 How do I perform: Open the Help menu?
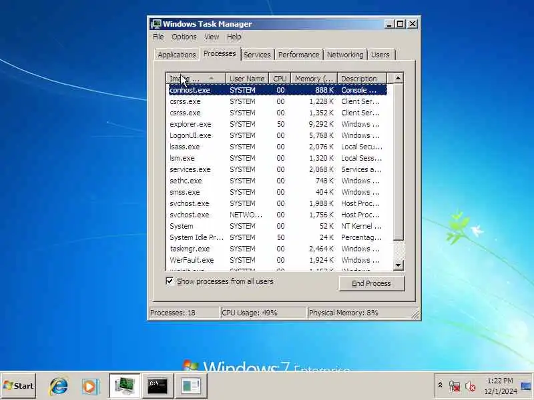tap(234, 37)
